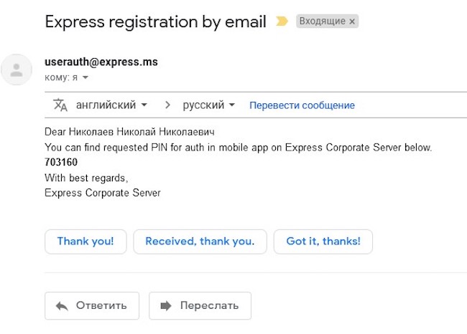Click the translate icon in translation bar
This screenshot has width=467, height=334.
pyautogui.click(x=60, y=105)
